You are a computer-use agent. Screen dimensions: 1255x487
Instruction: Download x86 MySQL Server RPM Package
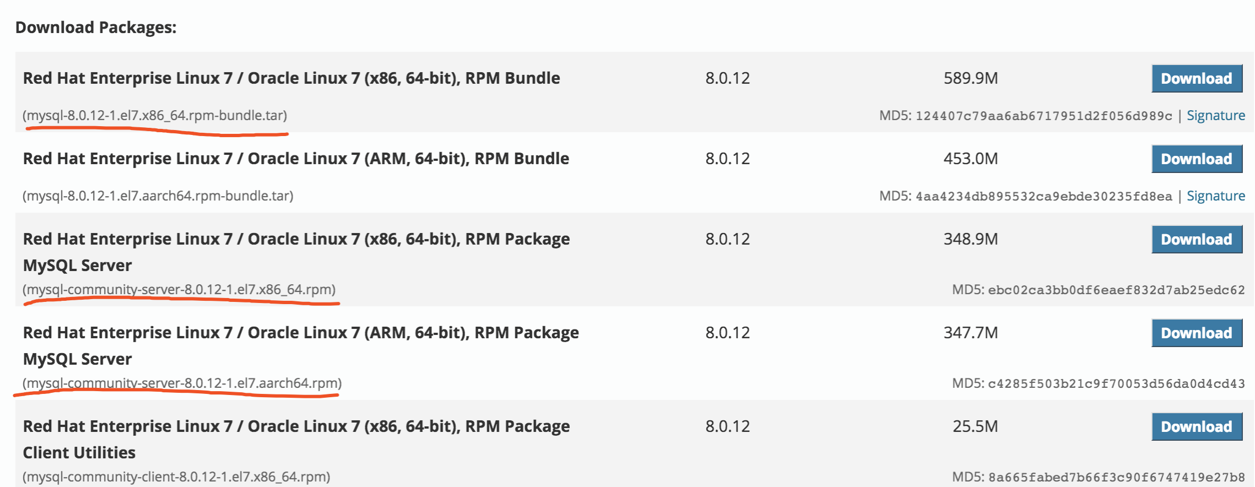click(1196, 240)
